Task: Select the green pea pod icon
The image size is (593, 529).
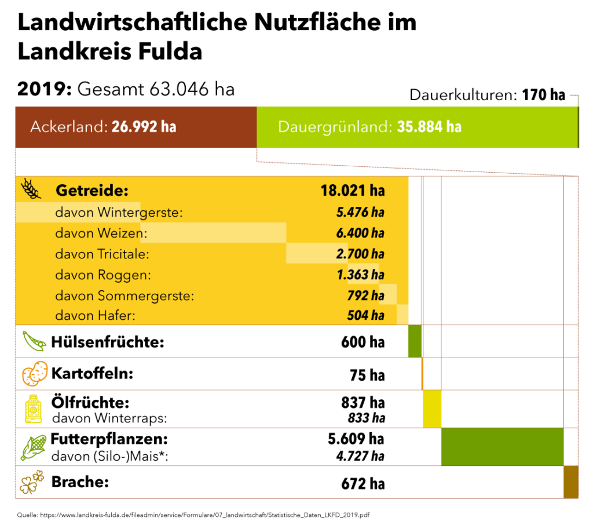Action: tap(34, 341)
